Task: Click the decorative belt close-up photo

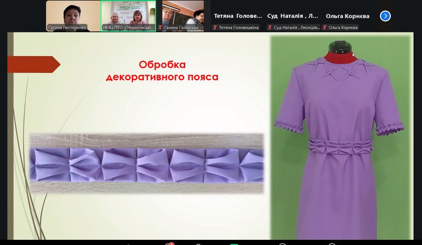Action: pyautogui.click(x=147, y=164)
